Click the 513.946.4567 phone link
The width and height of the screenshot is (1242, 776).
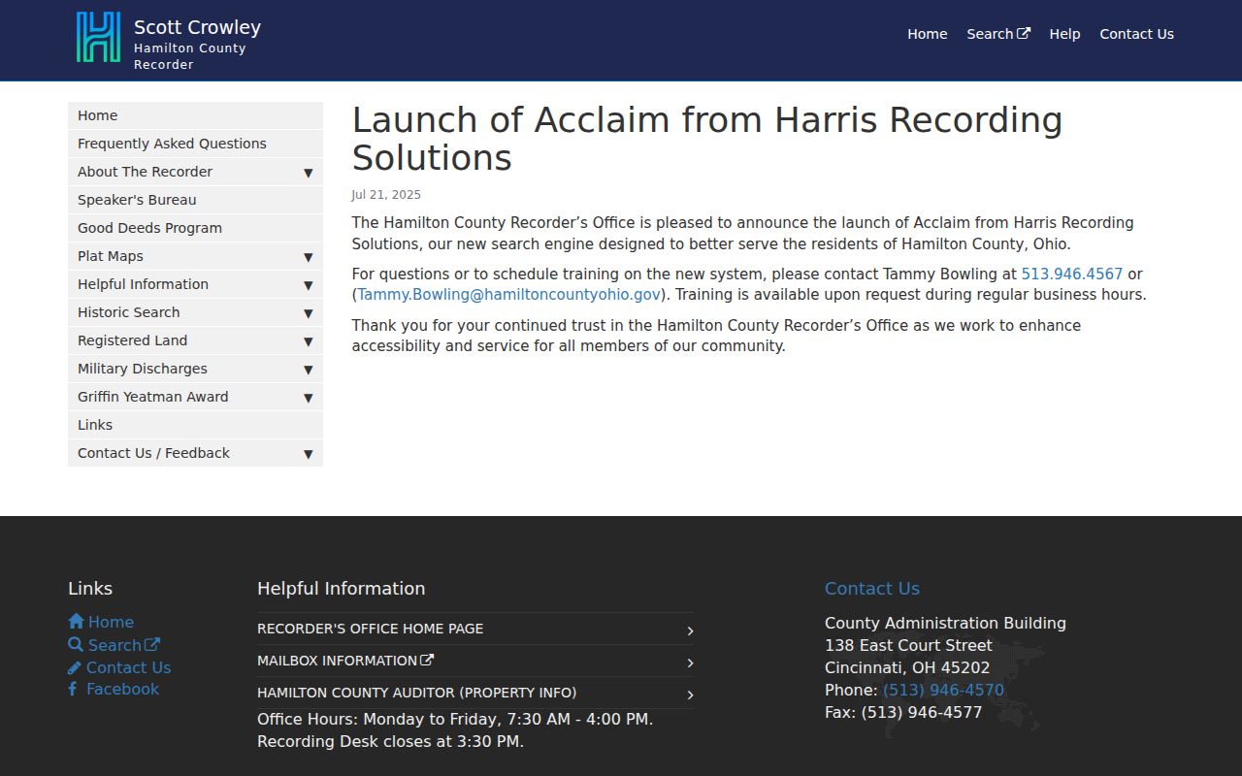(x=1071, y=274)
